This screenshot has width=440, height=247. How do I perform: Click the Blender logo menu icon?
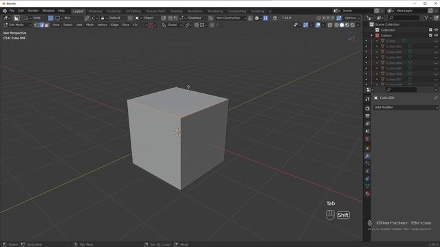pyautogui.click(x=5, y=11)
